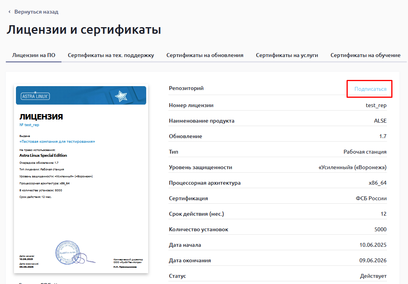
Task: Go back via "Вернуться назад" link
Action: 36,12
